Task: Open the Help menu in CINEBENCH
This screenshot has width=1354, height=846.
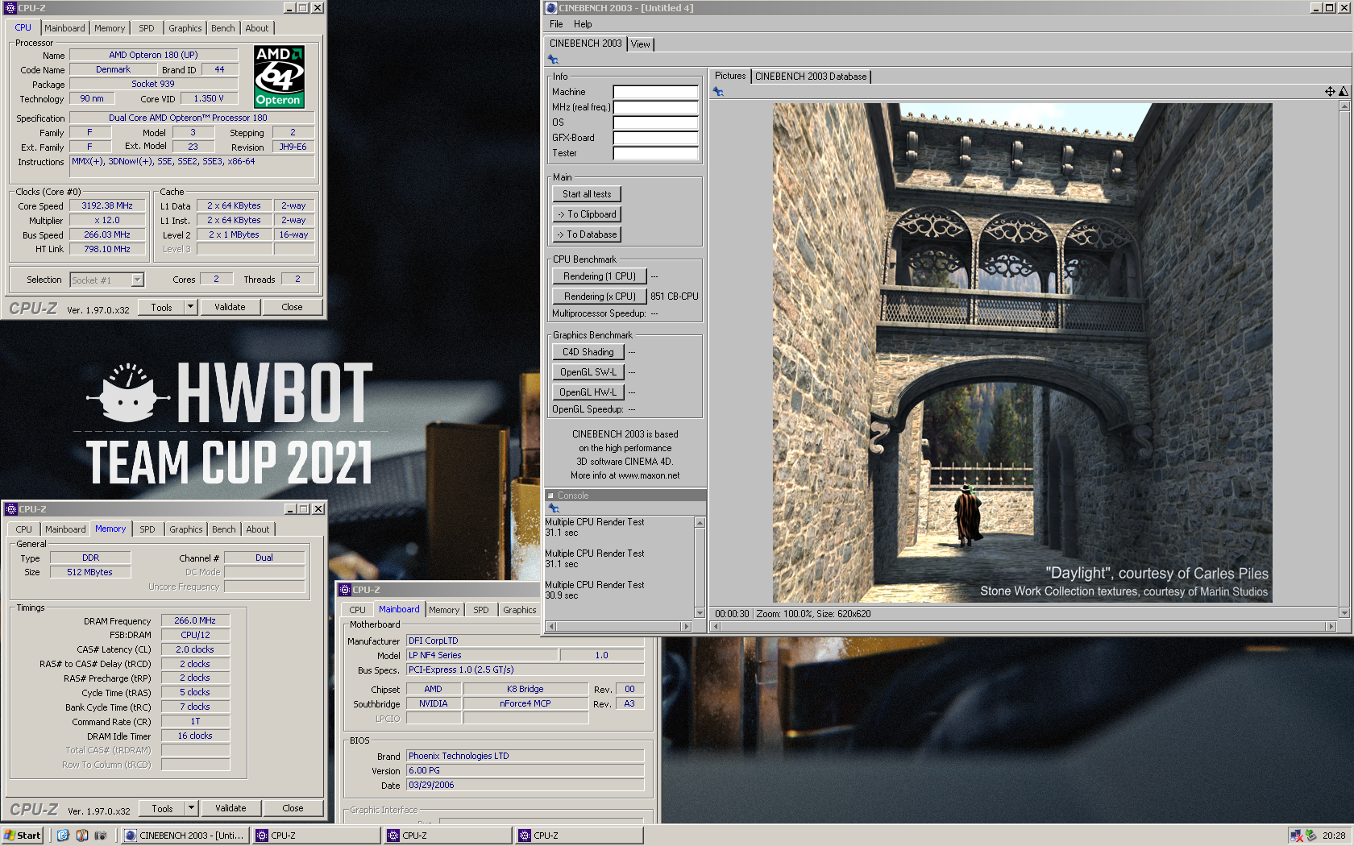Action: 583,24
